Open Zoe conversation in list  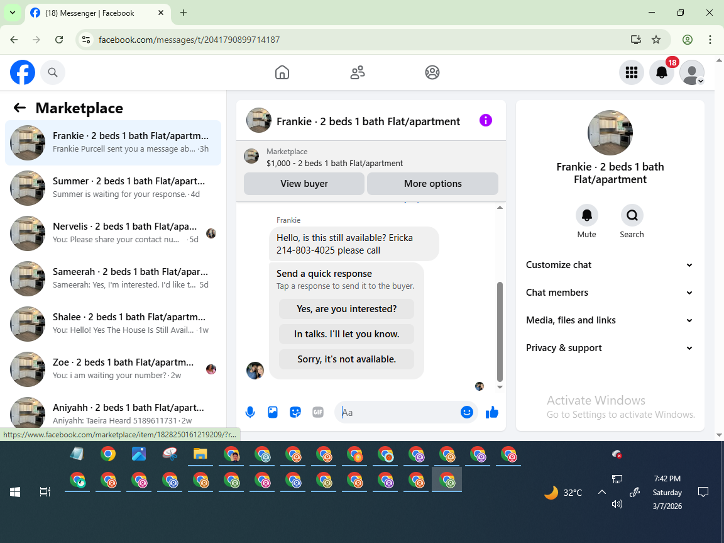(113, 369)
